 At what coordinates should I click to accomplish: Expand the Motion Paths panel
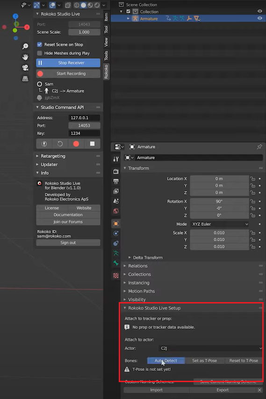tap(125, 291)
